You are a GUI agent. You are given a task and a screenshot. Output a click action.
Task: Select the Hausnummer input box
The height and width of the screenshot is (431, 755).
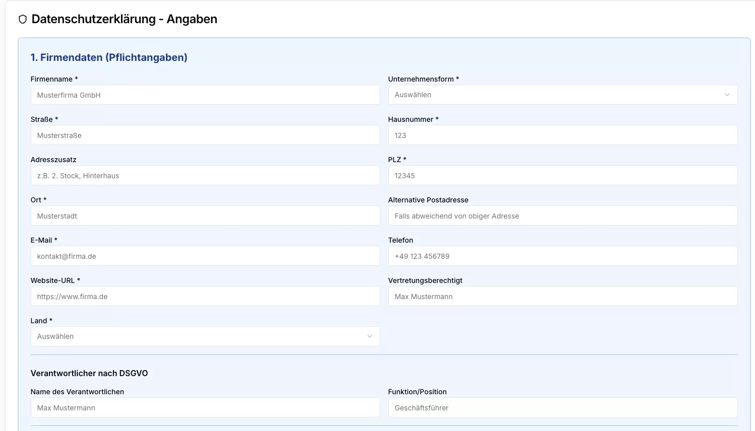(x=562, y=135)
